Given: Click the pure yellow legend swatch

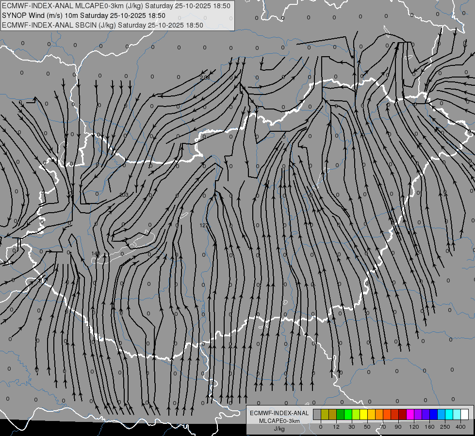Looking at the screenshot, I should [363, 414].
